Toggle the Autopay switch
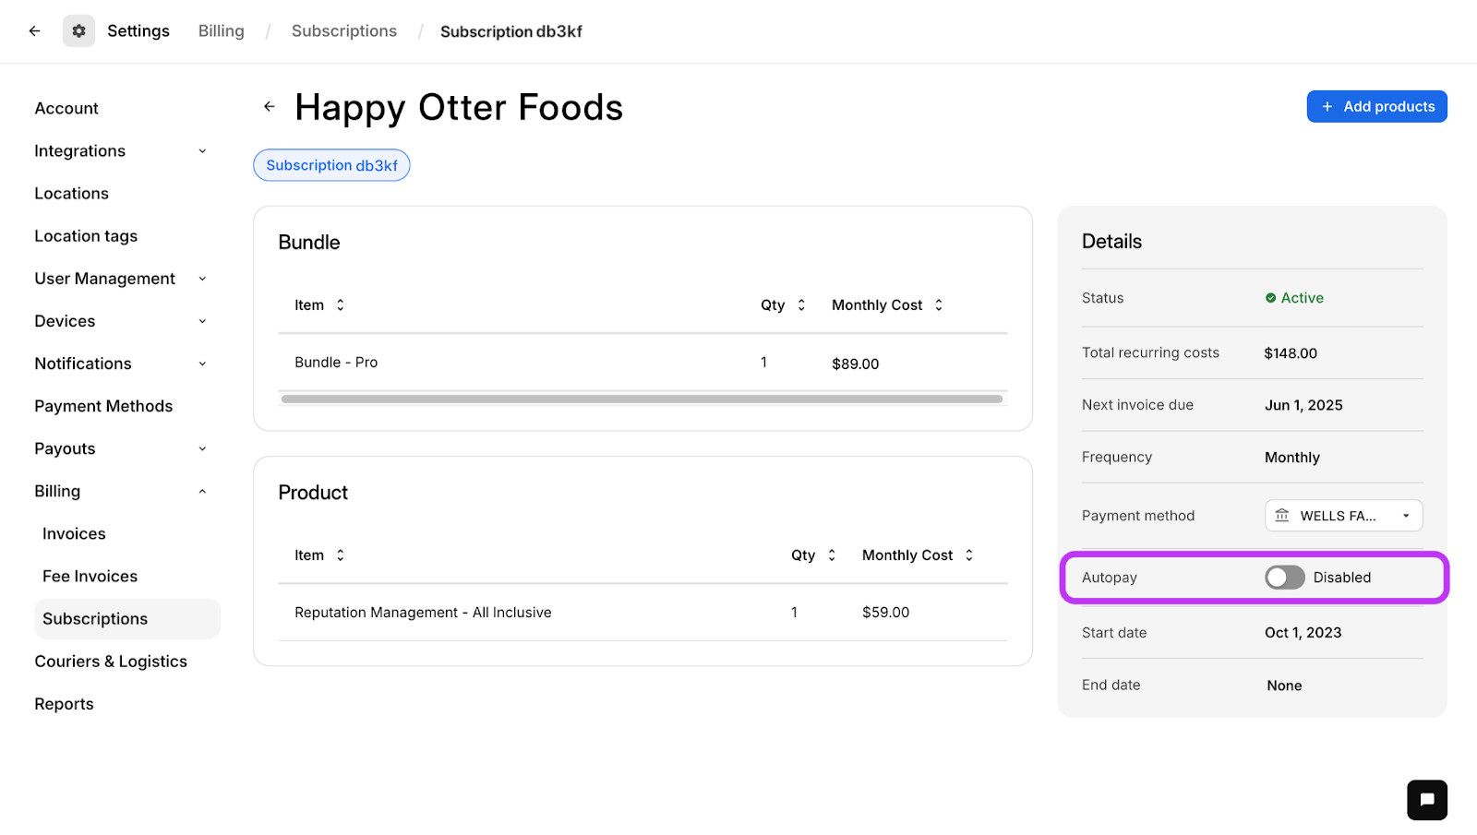 click(x=1284, y=578)
